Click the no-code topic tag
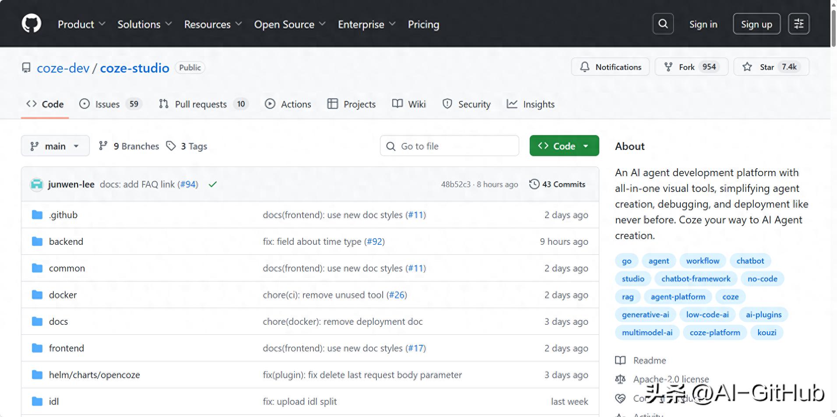 click(x=762, y=279)
